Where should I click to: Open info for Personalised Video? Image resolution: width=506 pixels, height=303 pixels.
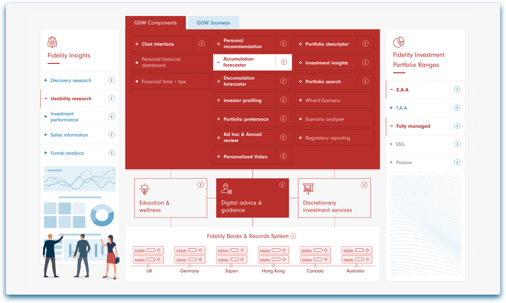[284, 156]
